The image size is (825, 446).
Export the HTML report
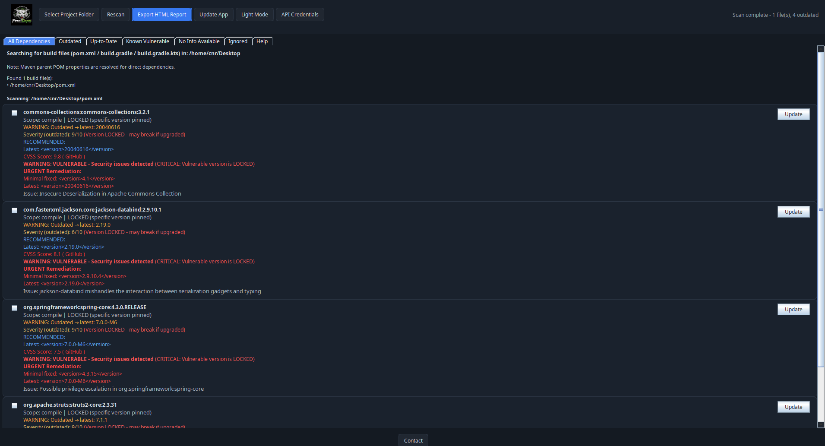click(x=161, y=14)
